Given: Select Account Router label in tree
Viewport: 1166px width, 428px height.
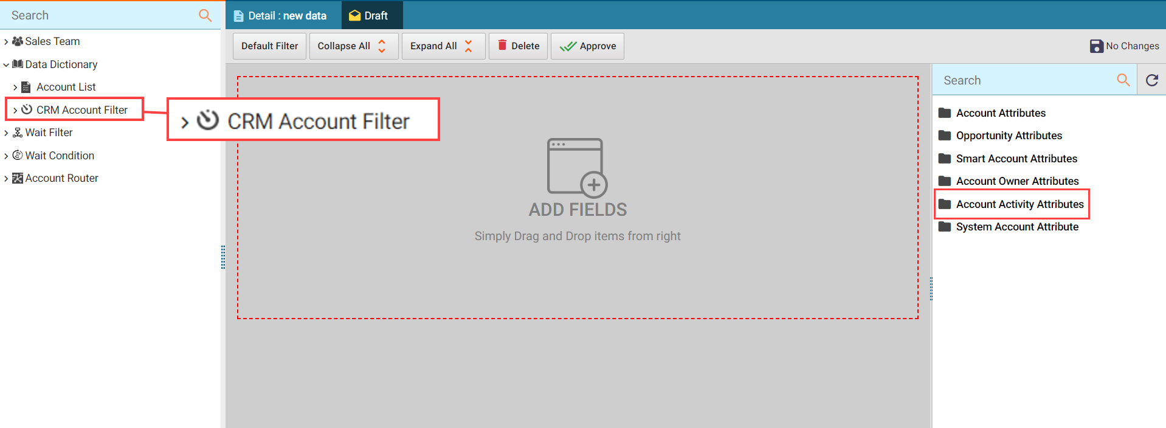Looking at the screenshot, I should click(61, 178).
